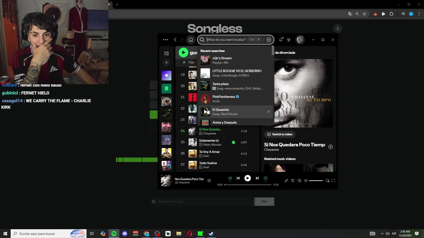Open Your Episodes green bookmark tile
This screenshot has width=424, height=238.
point(166,88)
